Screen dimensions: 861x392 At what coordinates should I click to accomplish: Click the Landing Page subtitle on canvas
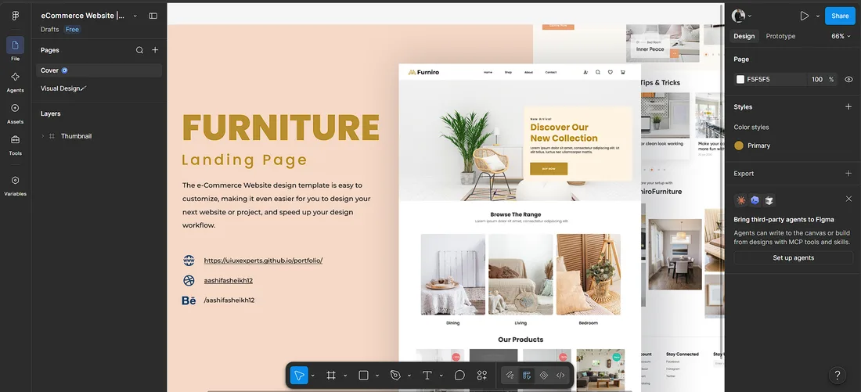coord(244,160)
